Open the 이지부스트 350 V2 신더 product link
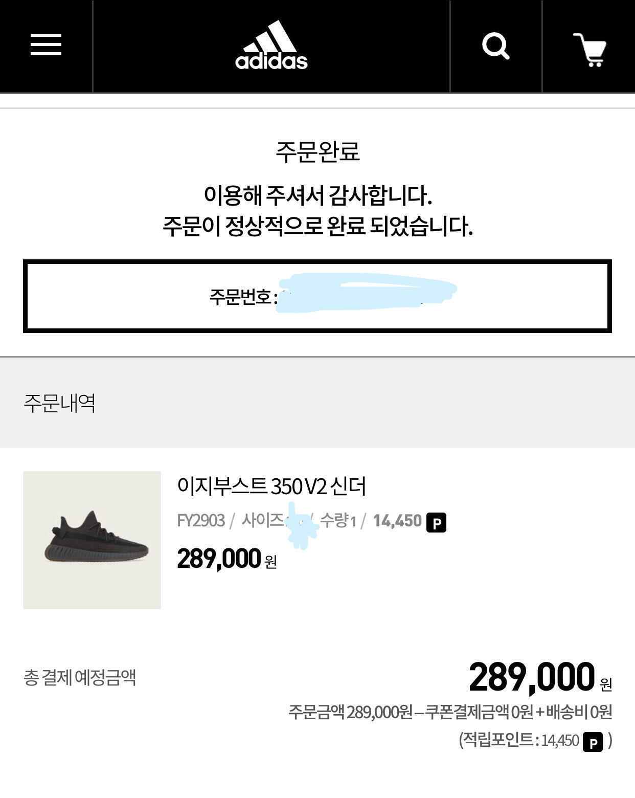The image size is (635, 798). pos(271,485)
